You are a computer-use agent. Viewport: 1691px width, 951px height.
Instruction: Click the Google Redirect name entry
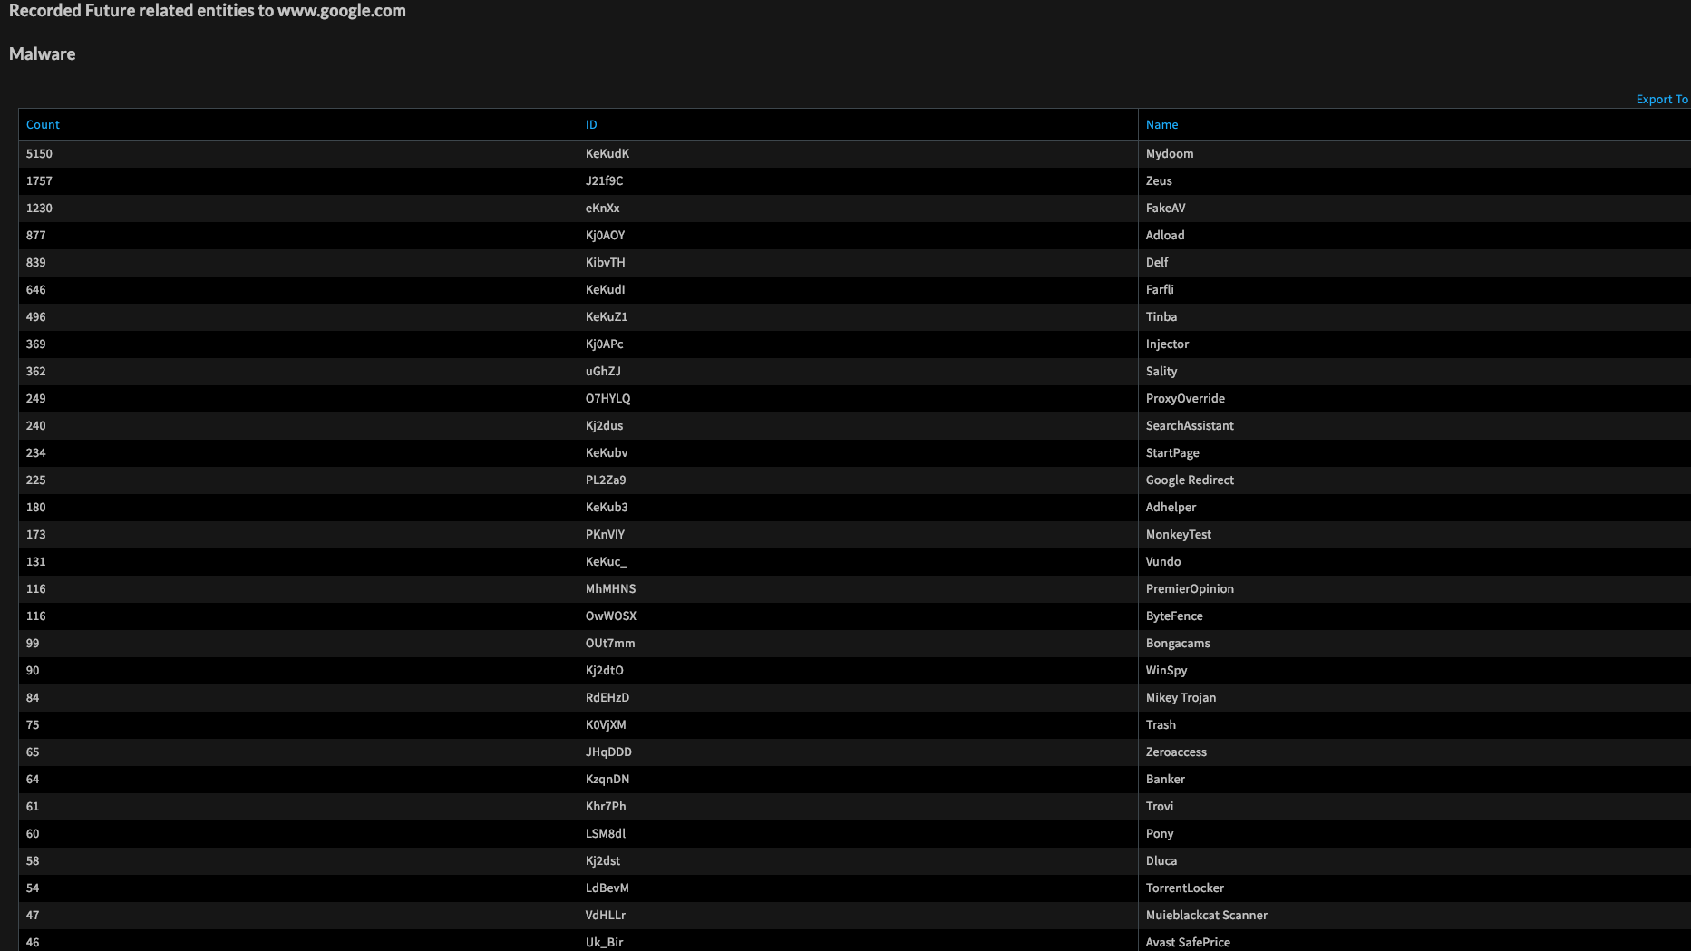pos(1189,480)
